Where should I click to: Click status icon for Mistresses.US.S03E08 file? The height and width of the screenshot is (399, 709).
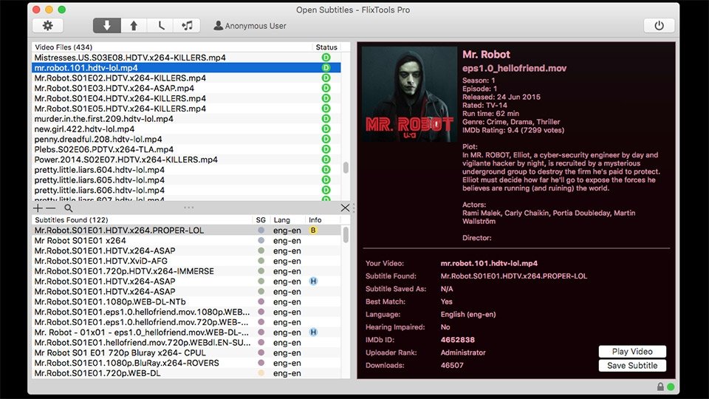326,58
